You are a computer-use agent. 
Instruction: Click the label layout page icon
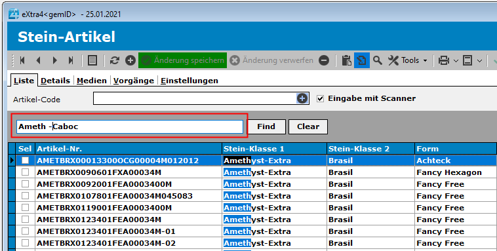(467, 60)
